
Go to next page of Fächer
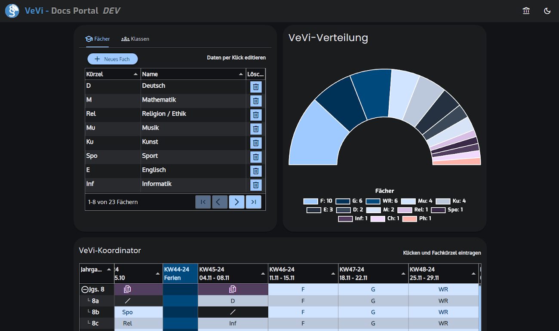236,202
